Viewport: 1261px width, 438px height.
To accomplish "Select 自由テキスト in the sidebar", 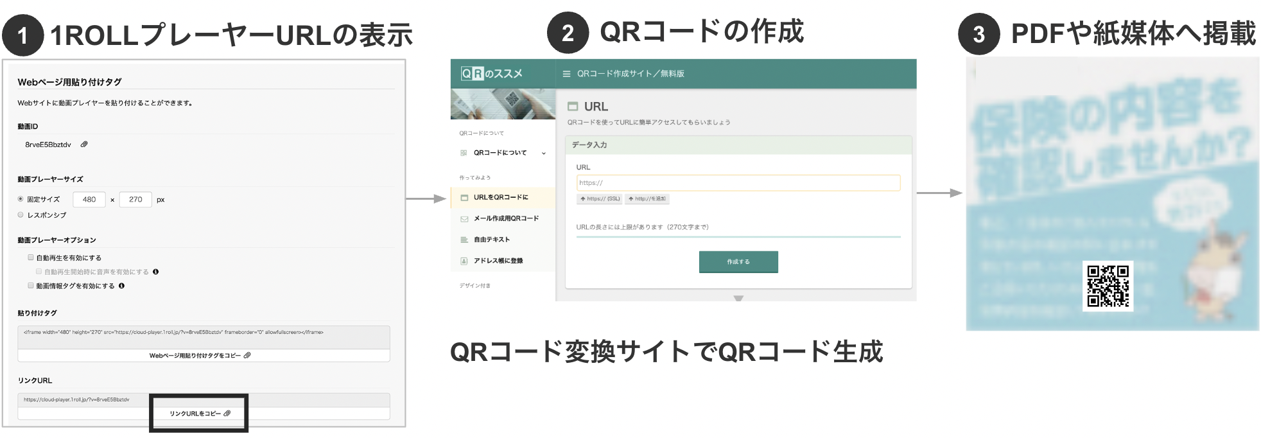I will point(503,240).
